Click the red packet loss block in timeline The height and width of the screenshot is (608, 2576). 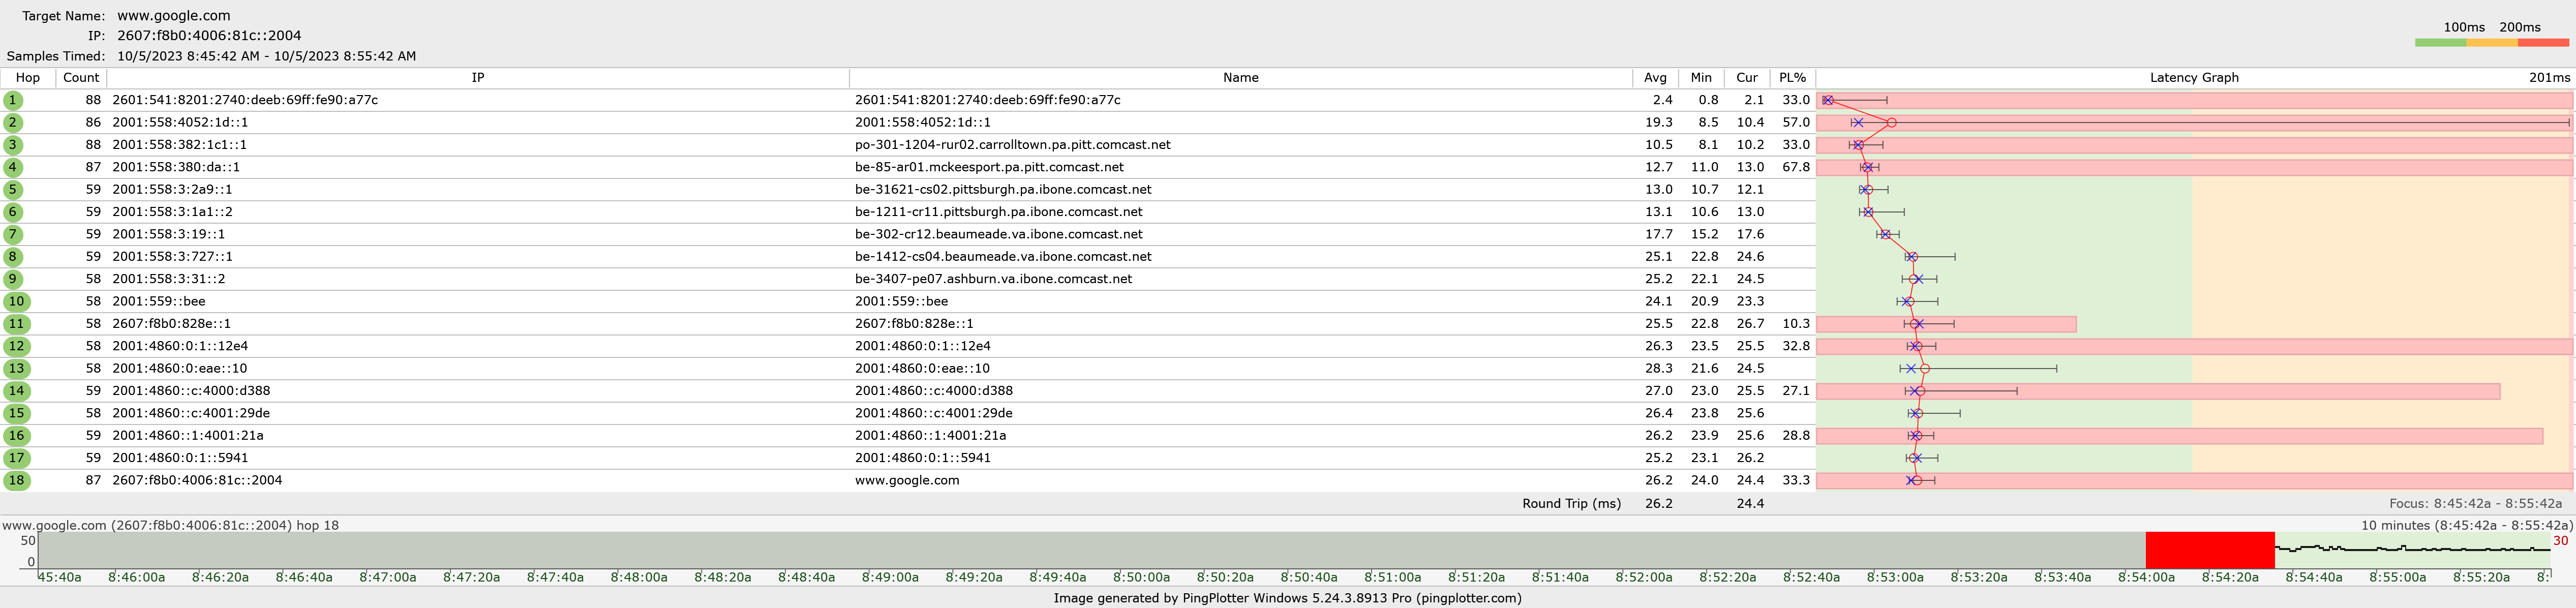click(2210, 550)
